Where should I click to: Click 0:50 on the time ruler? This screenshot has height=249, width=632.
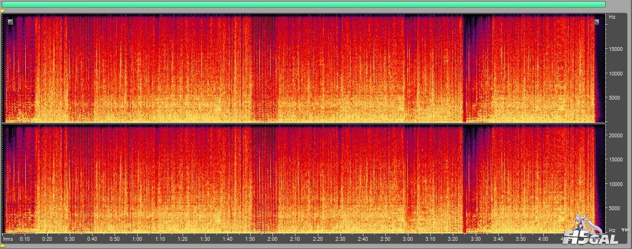pos(115,239)
